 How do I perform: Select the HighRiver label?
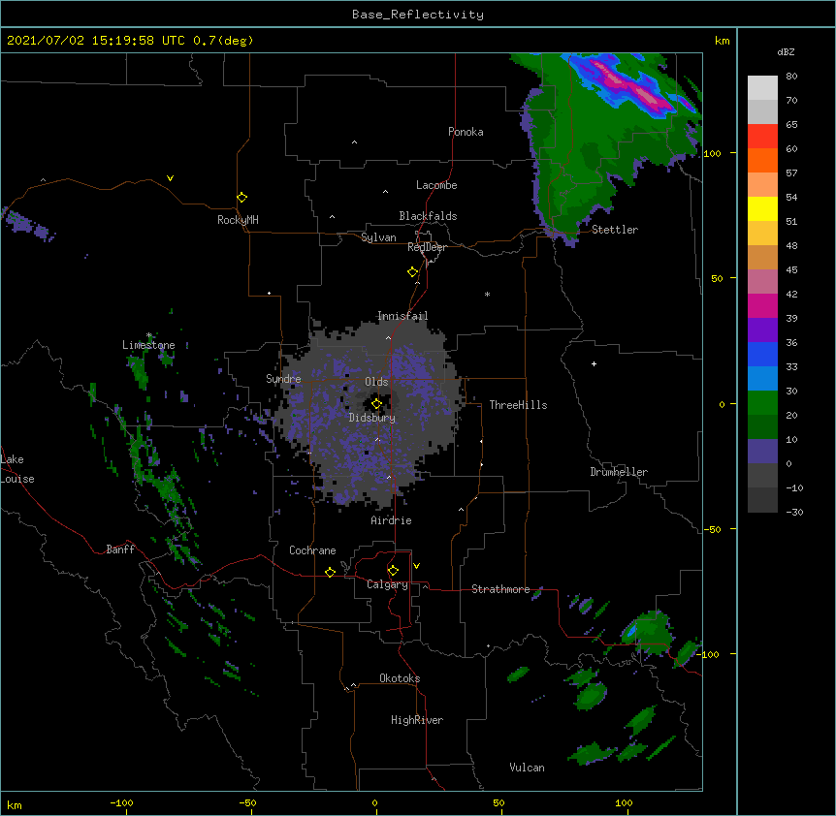[x=417, y=720]
